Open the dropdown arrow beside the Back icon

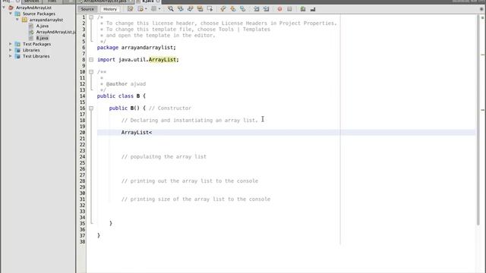point(146,9)
